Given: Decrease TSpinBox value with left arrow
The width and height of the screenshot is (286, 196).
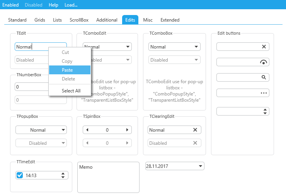Looking at the screenshot, I should click(87, 130).
